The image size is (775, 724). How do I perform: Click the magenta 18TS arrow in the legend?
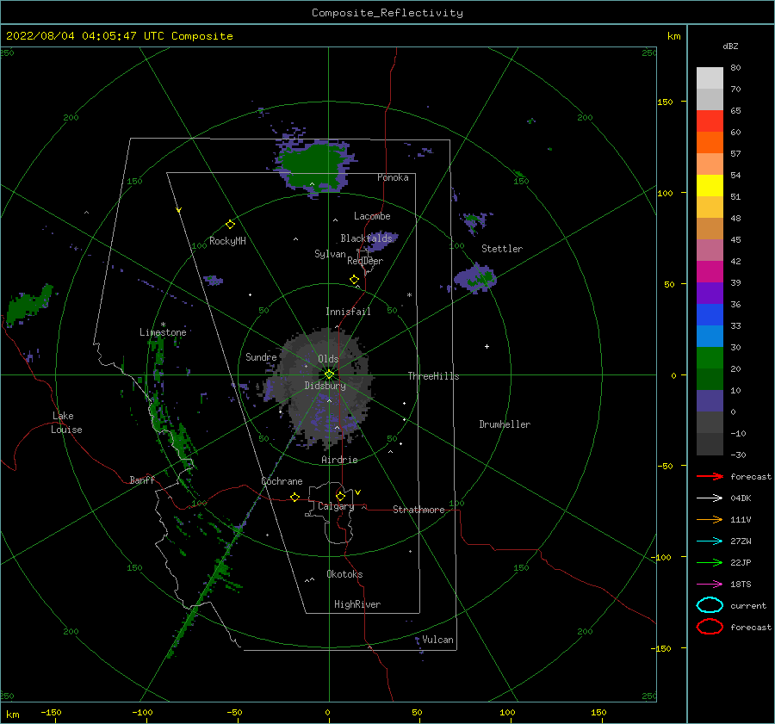point(710,585)
